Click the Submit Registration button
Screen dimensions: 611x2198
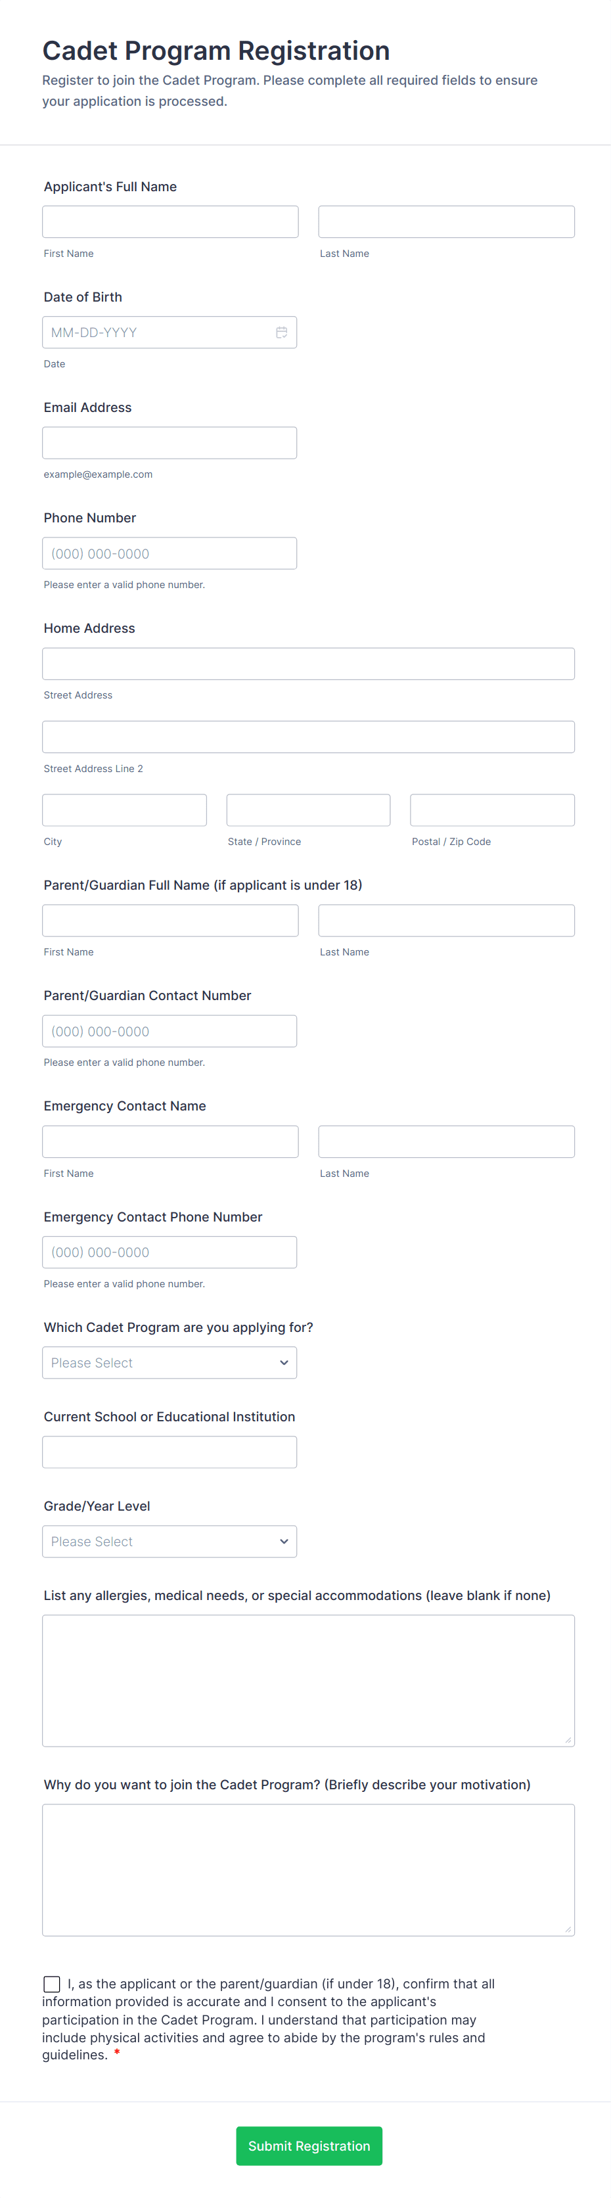(309, 2146)
